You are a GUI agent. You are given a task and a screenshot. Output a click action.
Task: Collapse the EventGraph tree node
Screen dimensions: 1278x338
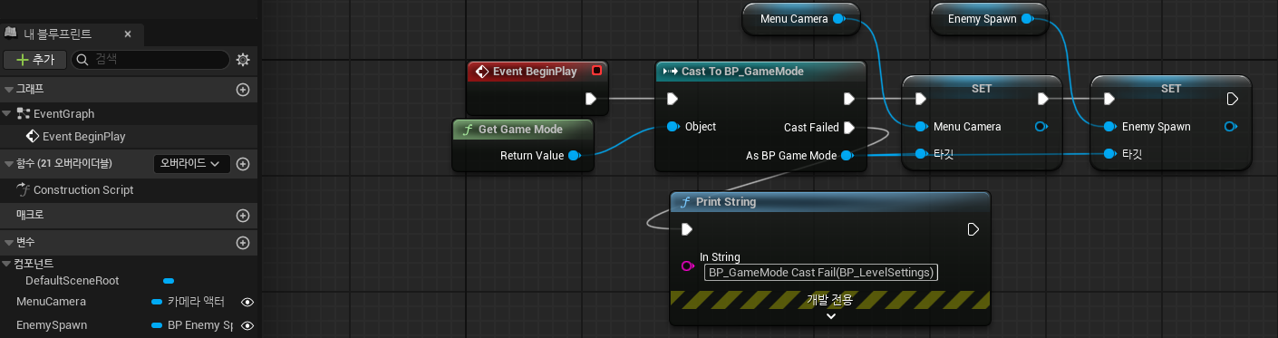[7, 113]
